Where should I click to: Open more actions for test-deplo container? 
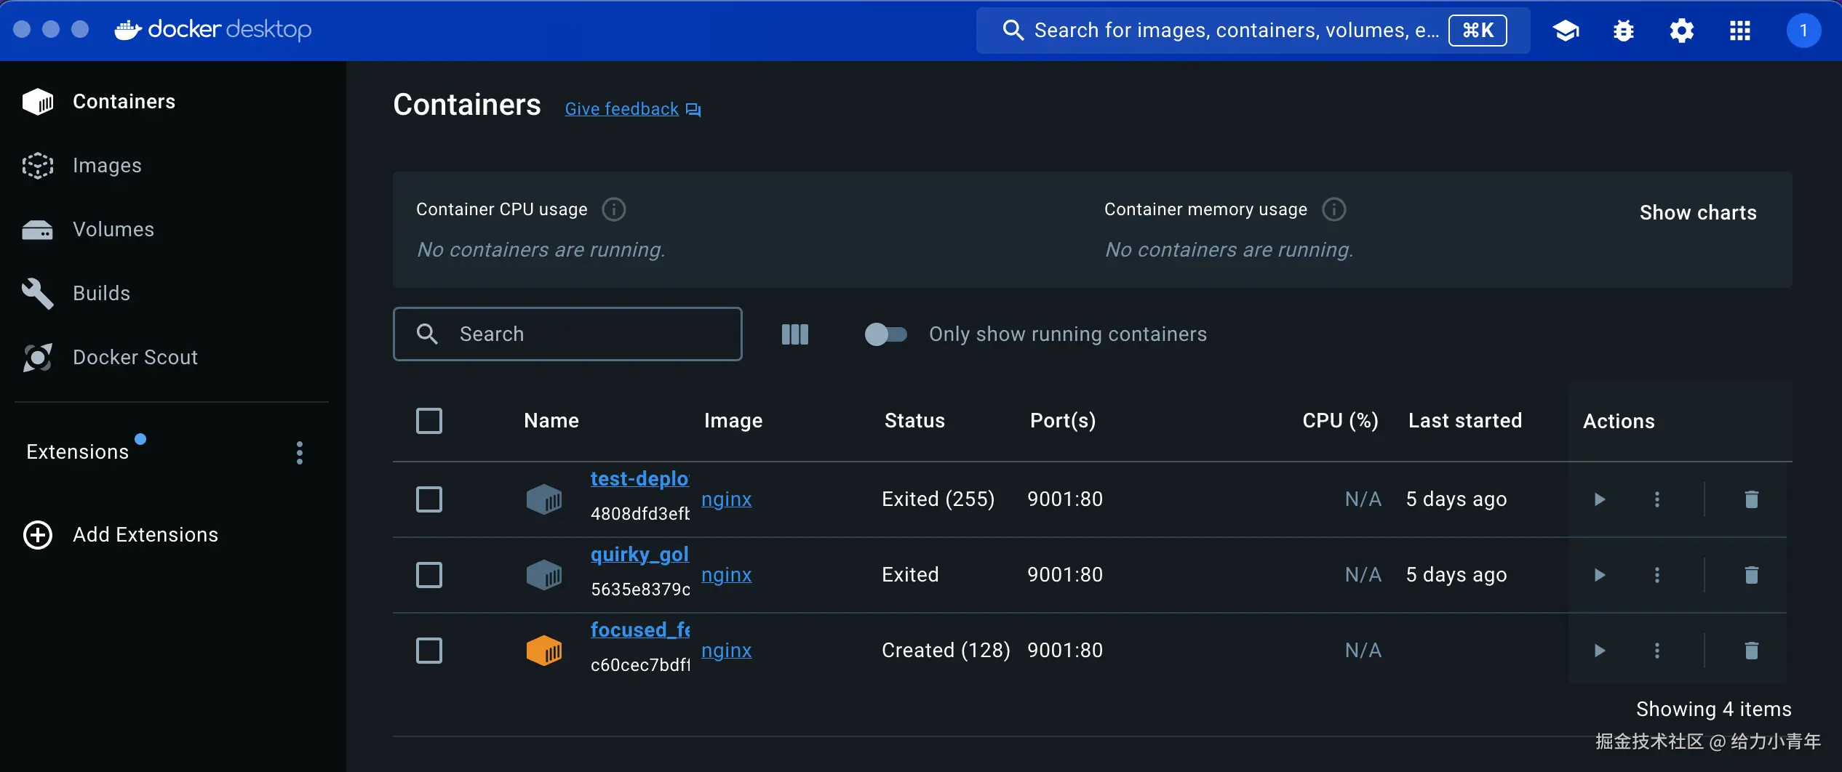coord(1656,499)
